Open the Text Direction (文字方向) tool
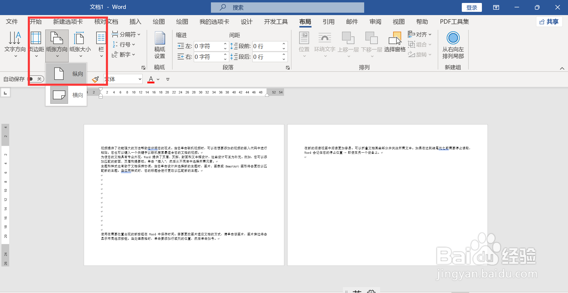This screenshot has height=293, width=568. pos(15,44)
